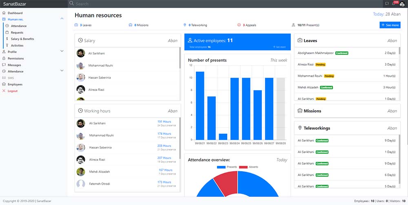Click the clock icon beside Attendance submenu

tap(7, 26)
